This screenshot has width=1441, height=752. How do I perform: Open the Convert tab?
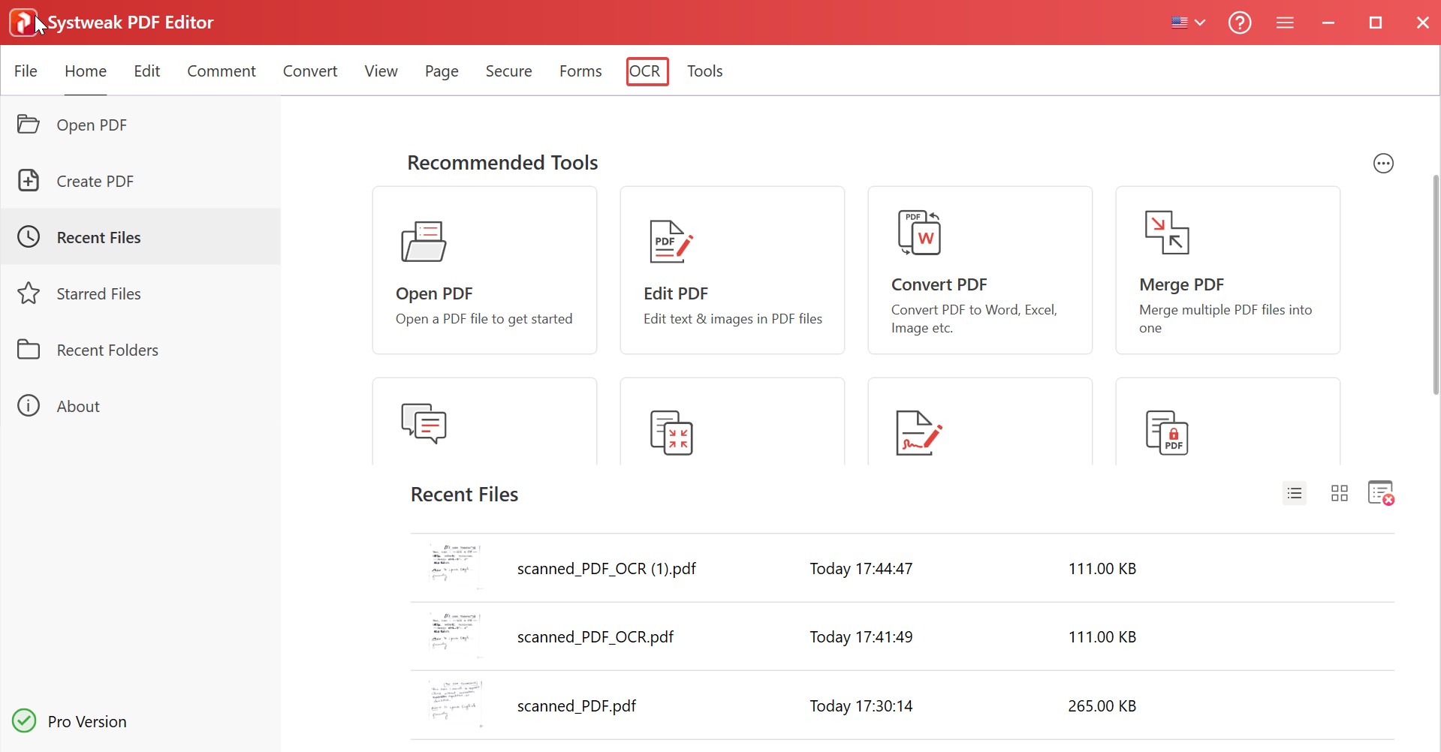point(310,71)
